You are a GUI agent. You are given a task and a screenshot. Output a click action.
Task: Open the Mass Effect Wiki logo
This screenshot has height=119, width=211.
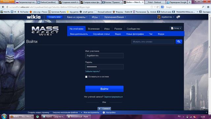(45, 31)
